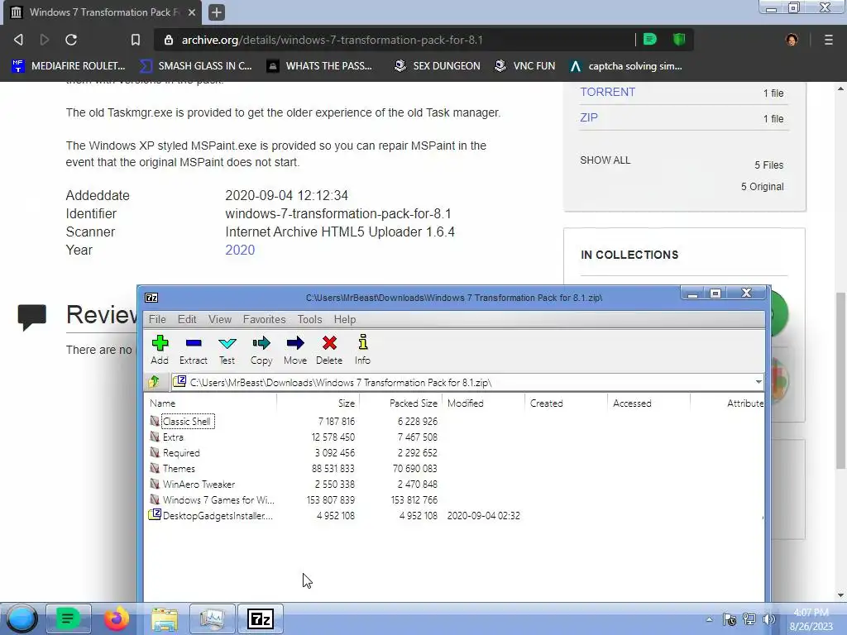Image resolution: width=847 pixels, height=635 pixels.
Task: Open the Info toolbar icon
Action: point(362,350)
